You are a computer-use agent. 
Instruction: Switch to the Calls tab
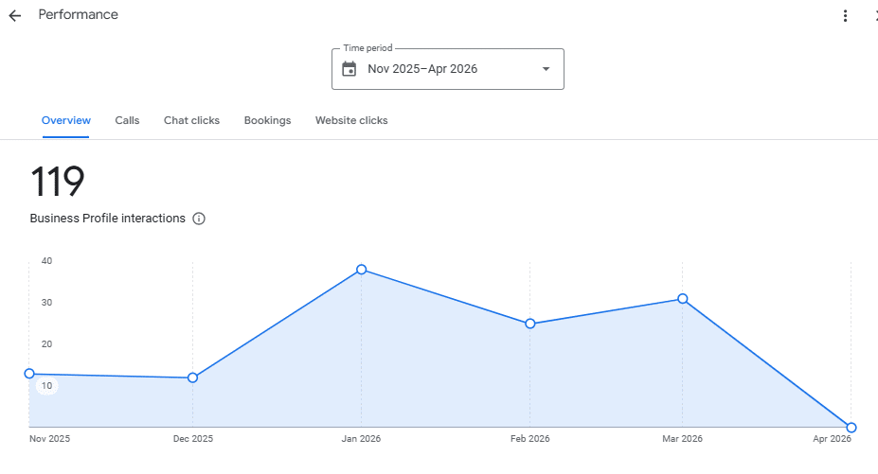pyautogui.click(x=127, y=120)
